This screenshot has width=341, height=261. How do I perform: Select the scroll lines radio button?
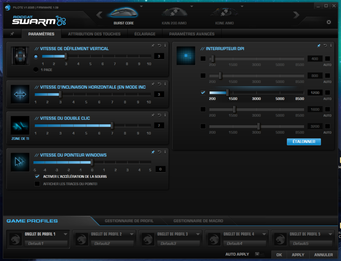click(x=36, y=57)
